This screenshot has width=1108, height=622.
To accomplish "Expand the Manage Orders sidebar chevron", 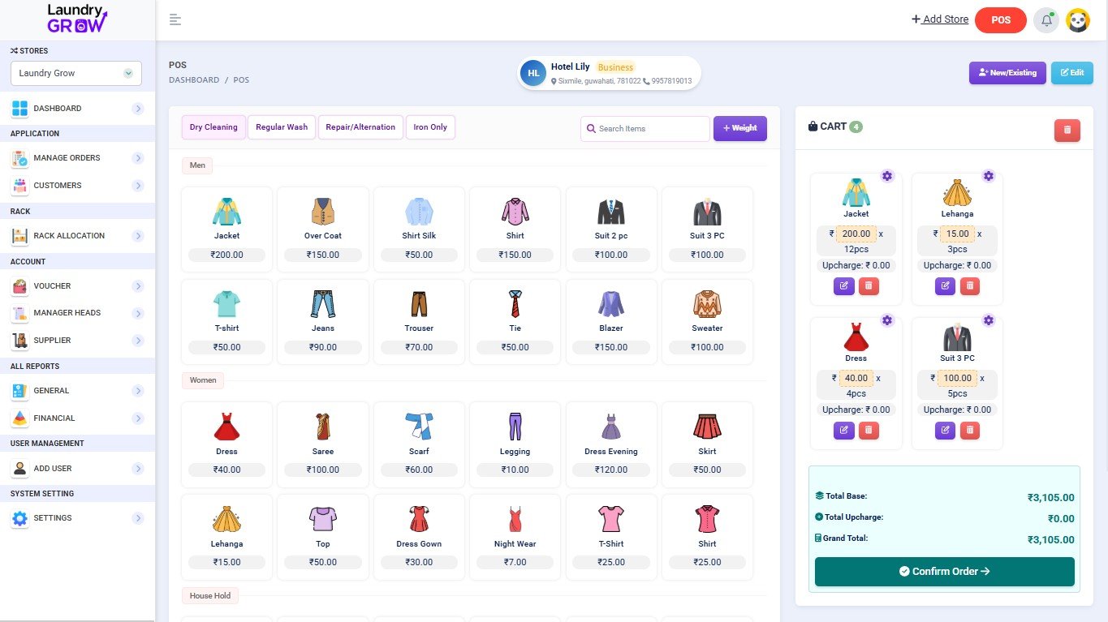I will (138, 158).
